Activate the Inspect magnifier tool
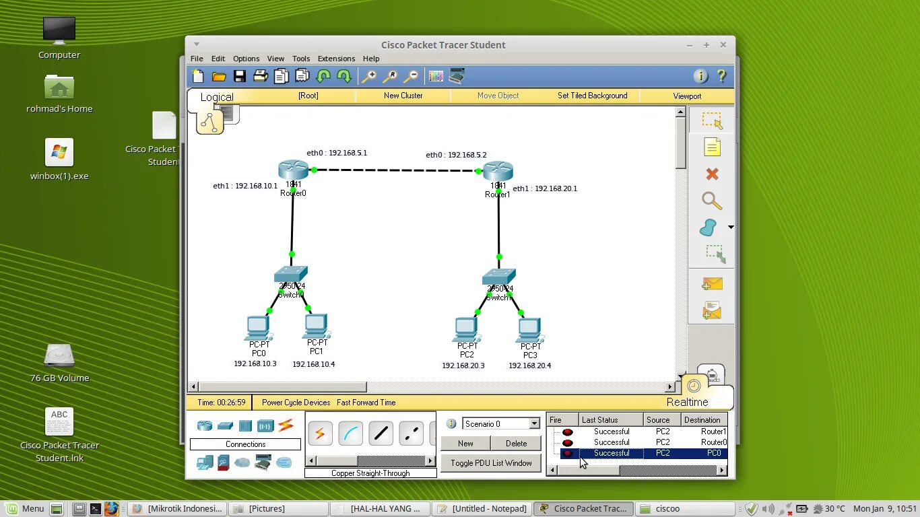Viewport: 920px width, 517px height. pyautogui.click(x=712, y=201)
